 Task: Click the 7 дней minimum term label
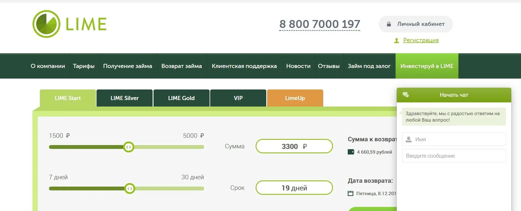click(x=58, y=177)
